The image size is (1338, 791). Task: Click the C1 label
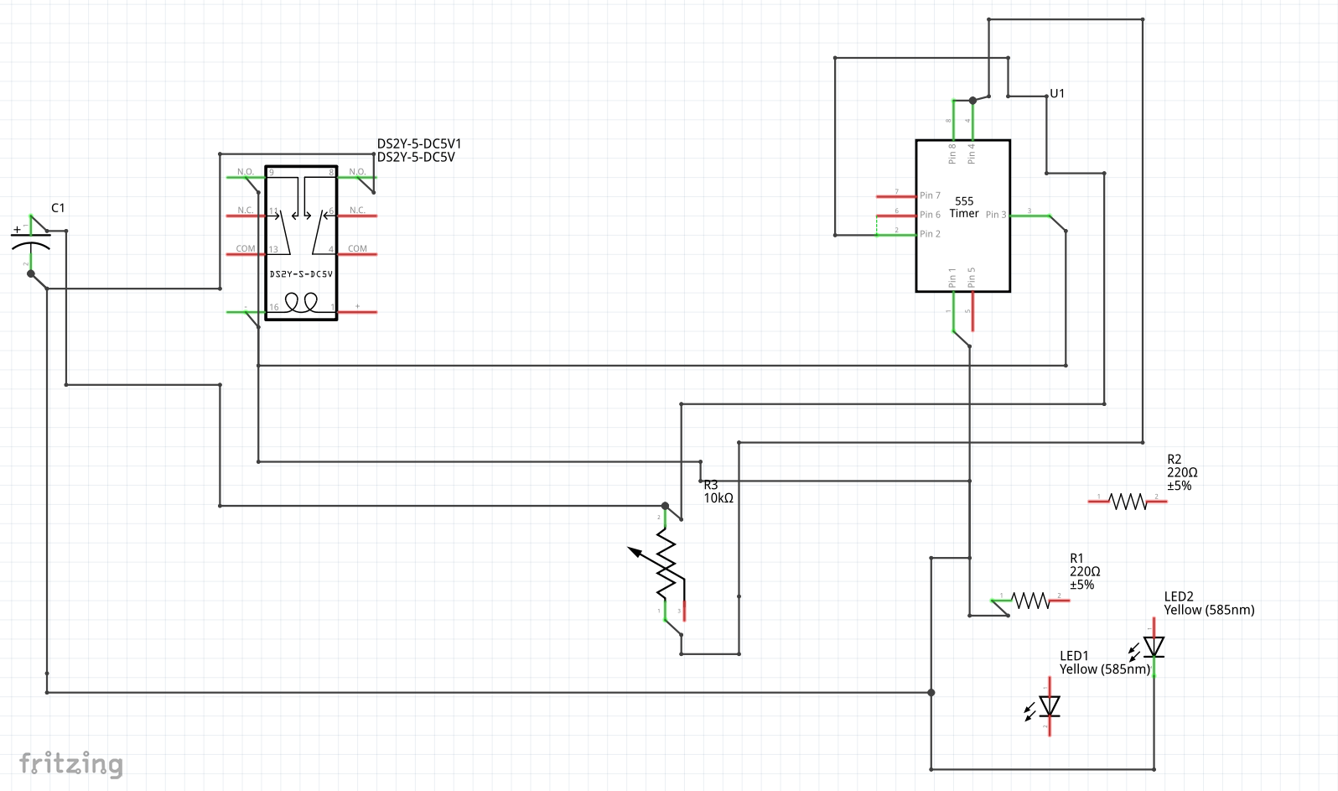pos(58,208)
